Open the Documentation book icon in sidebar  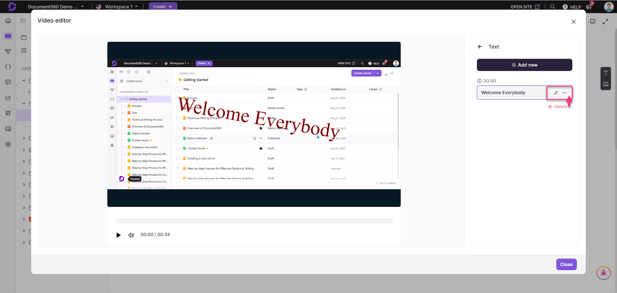(8, 36)
